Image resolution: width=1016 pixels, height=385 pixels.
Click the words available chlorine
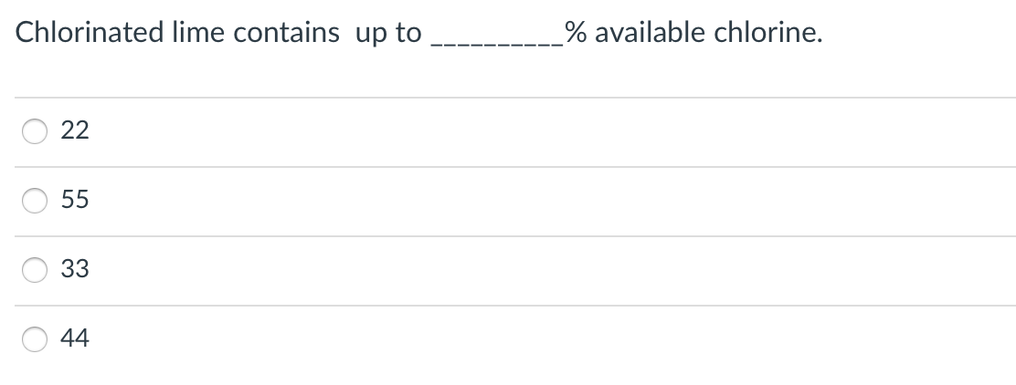pyautogui.click(x=709, y=32)
